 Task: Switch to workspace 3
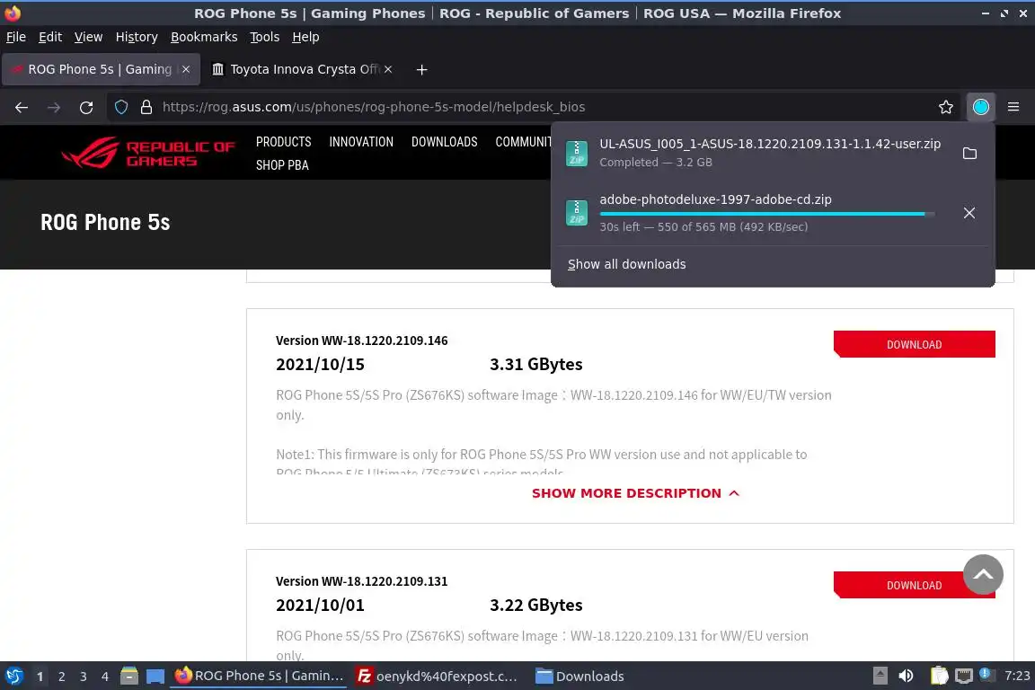[x=84, y=677]
